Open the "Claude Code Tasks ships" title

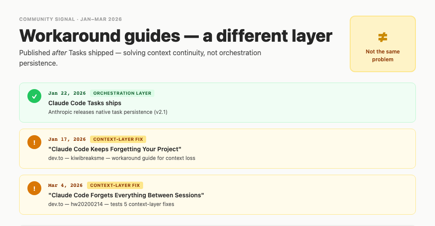click(x=85, y=103)
